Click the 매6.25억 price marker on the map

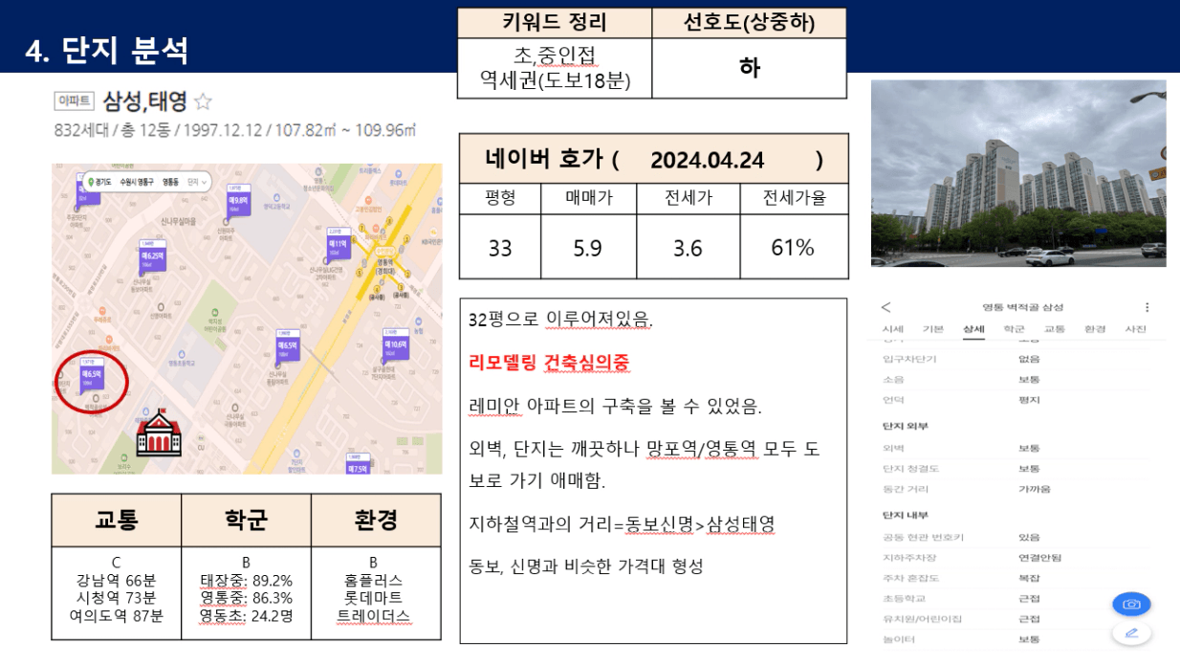point(153,257)
